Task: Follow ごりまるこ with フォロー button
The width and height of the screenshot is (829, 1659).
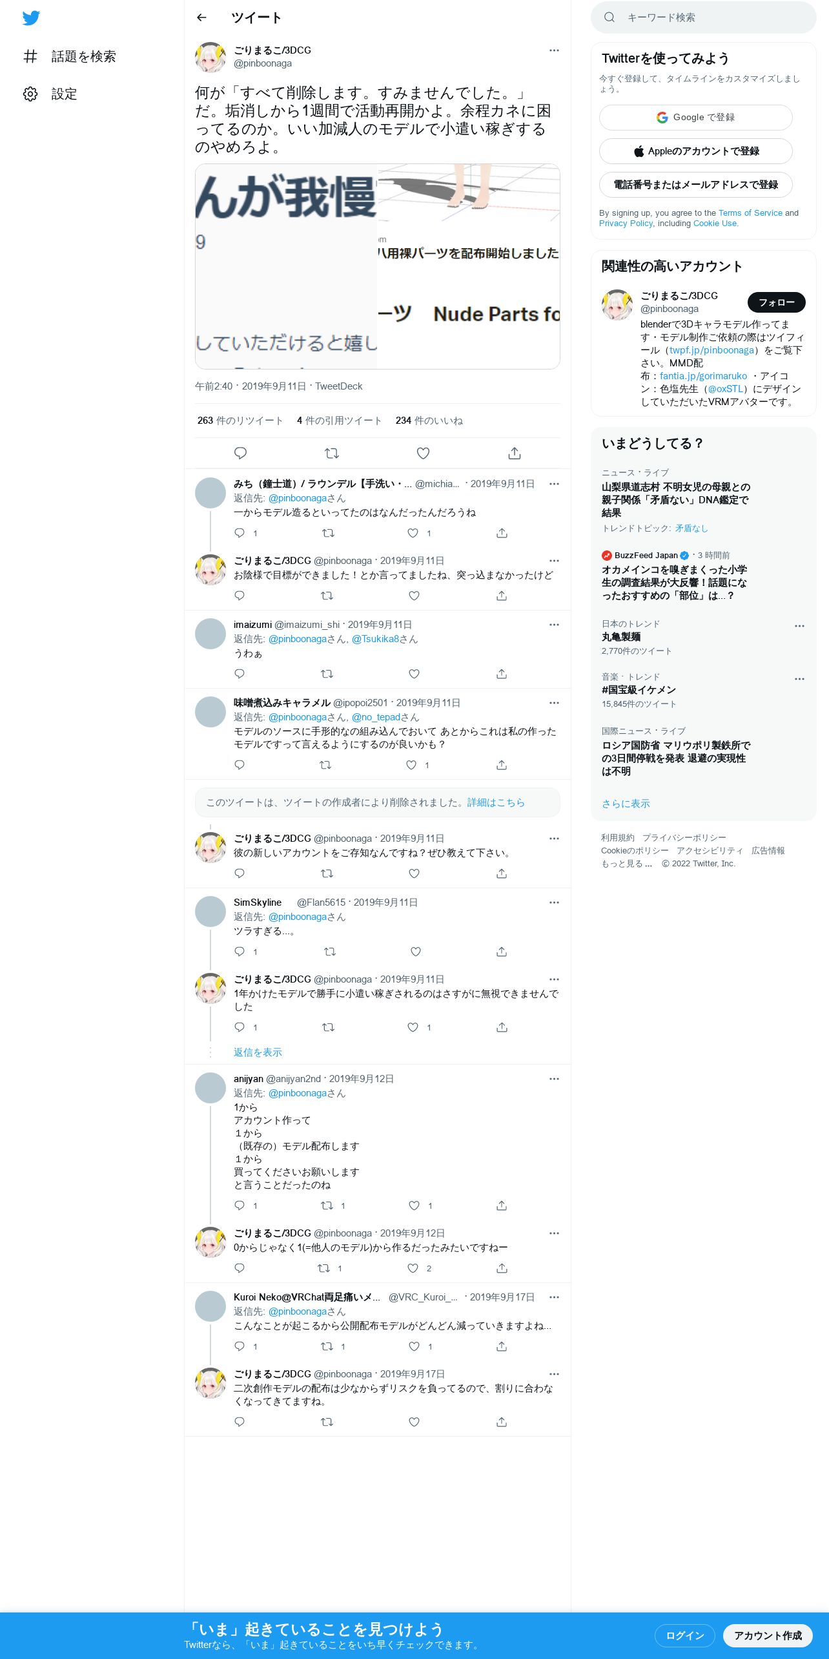Action: pyautogui.click(x=777, y=302)
